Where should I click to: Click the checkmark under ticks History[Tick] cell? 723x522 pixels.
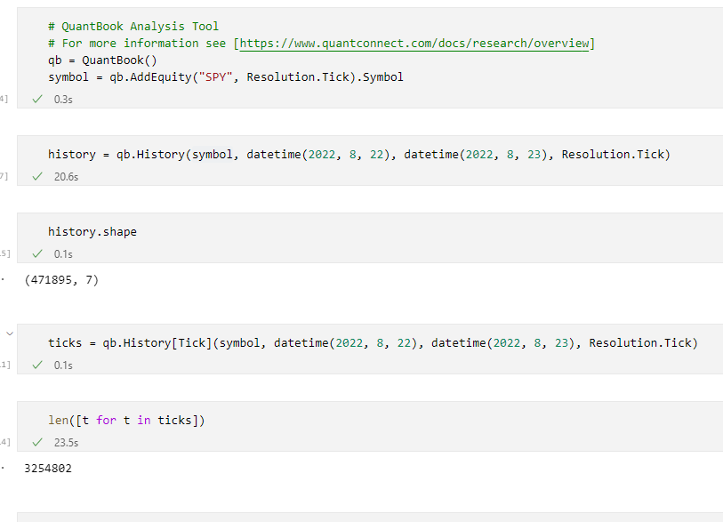pos(37,365)
